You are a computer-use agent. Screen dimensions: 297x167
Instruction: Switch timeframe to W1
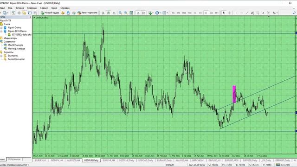(212, 13)
